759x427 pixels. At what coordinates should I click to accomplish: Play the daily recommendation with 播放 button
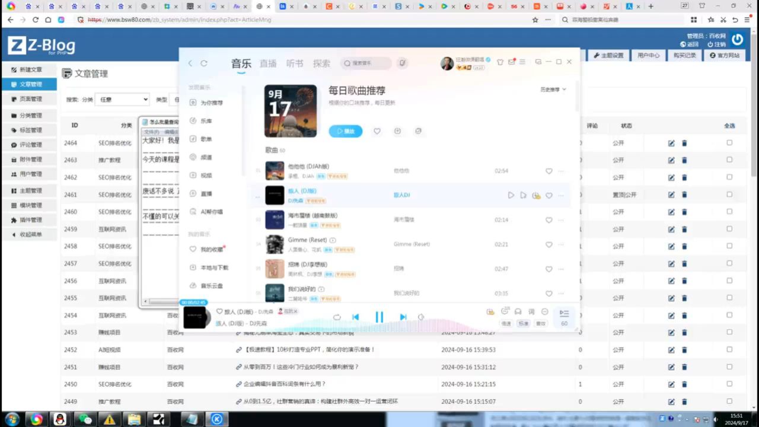pyautogui.click(x=346, y=131)
